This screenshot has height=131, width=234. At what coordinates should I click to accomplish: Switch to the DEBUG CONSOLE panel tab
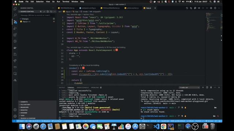pos(83,87)
